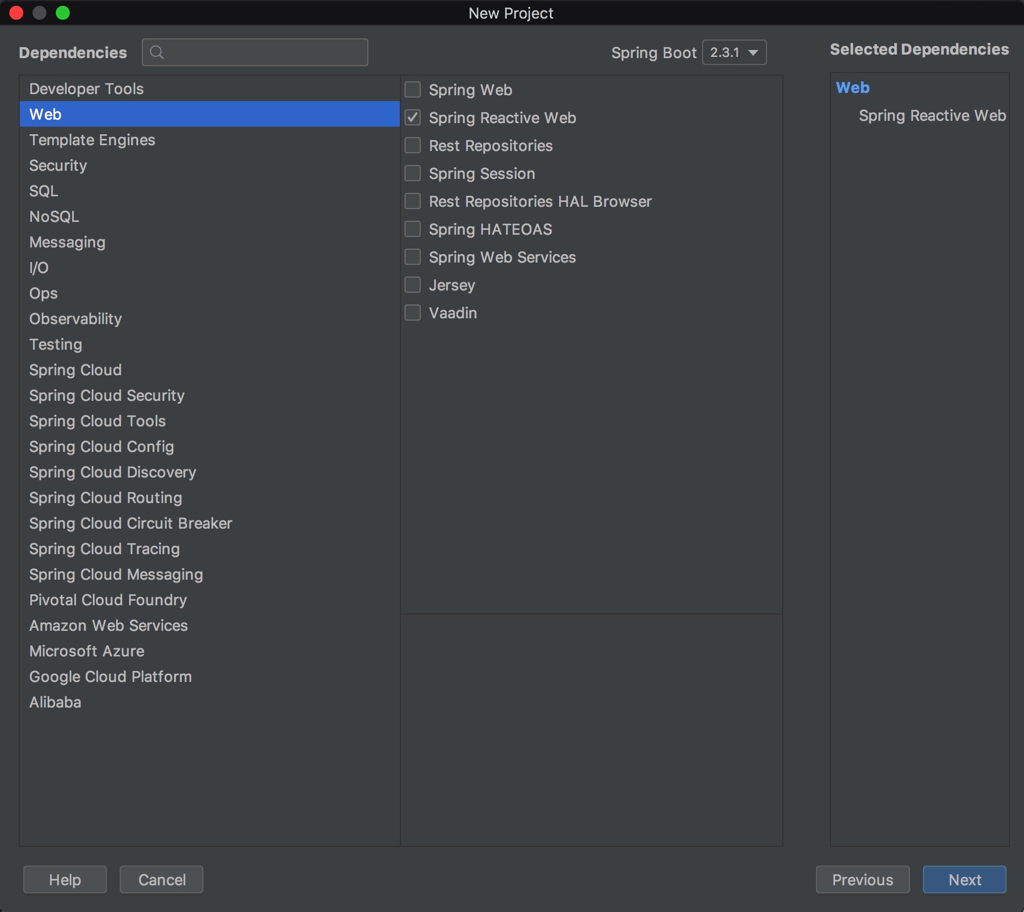Check the Vaadin dependency checkbox
Screen dimensions: 1024x912
point(413,313)
